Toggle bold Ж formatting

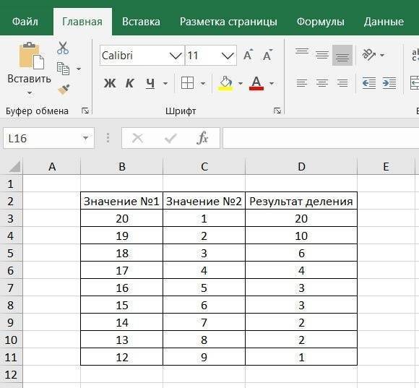tap(110, 83)
